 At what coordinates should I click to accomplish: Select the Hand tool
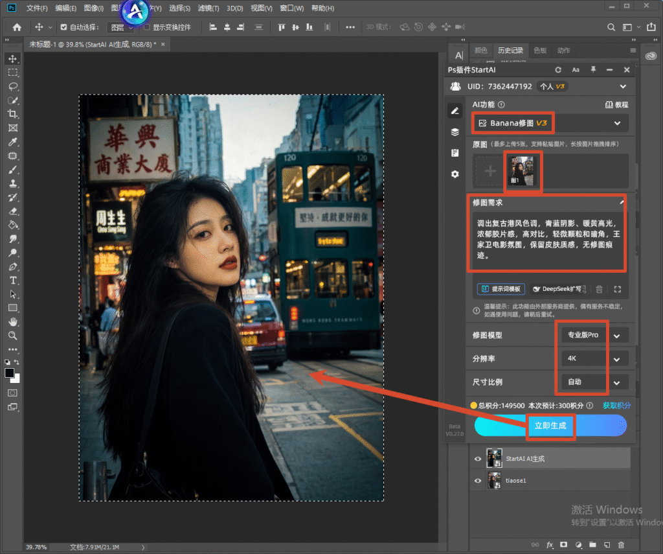click(13, 321)
